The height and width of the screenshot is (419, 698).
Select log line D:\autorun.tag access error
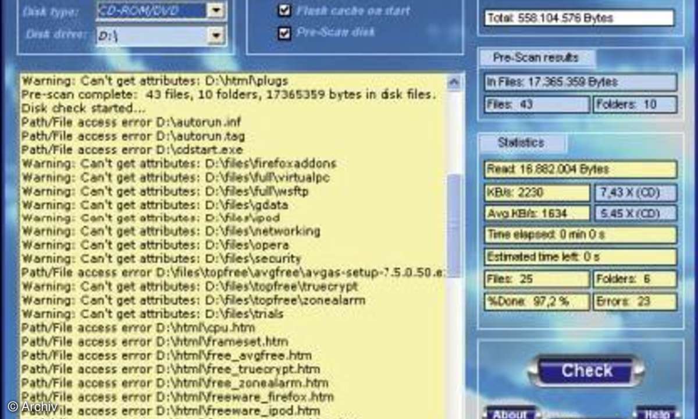point(133,136)
